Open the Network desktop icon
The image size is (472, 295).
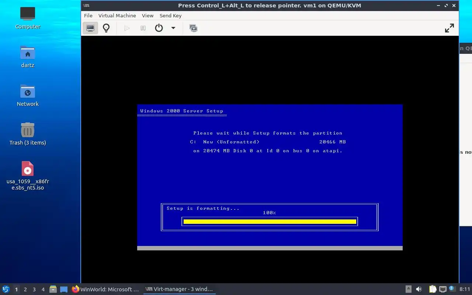[28, 96]
